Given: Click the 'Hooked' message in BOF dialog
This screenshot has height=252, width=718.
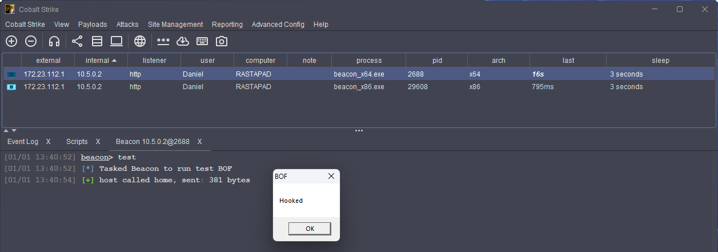Looking at the screenshot, I should [x=291, y=201].
